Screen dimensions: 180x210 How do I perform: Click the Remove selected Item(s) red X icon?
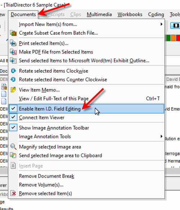pos(13,193)
